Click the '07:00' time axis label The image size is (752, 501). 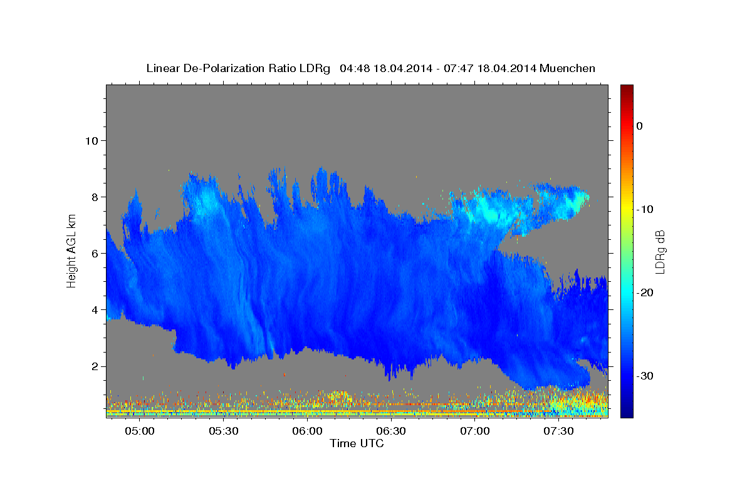pyautogui.click(x=475, y=431)
